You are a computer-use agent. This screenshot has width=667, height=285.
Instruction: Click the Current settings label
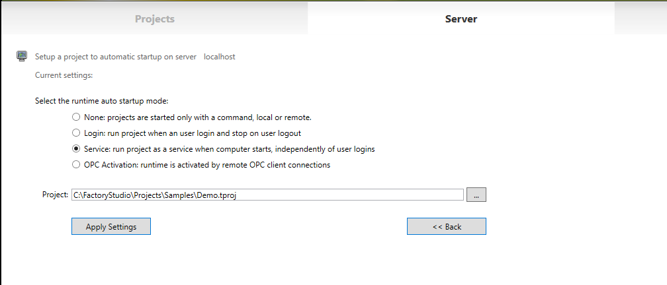(x=64, y=75)
